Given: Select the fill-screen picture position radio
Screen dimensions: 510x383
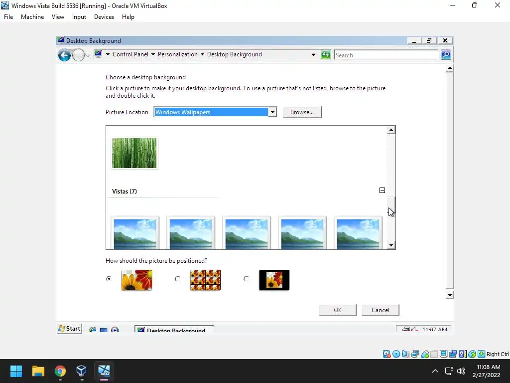Looking at the screenshot, I should tap(109, 278).
